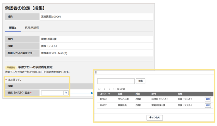Click 経理部（テスト） department cell

click(159, 99)
